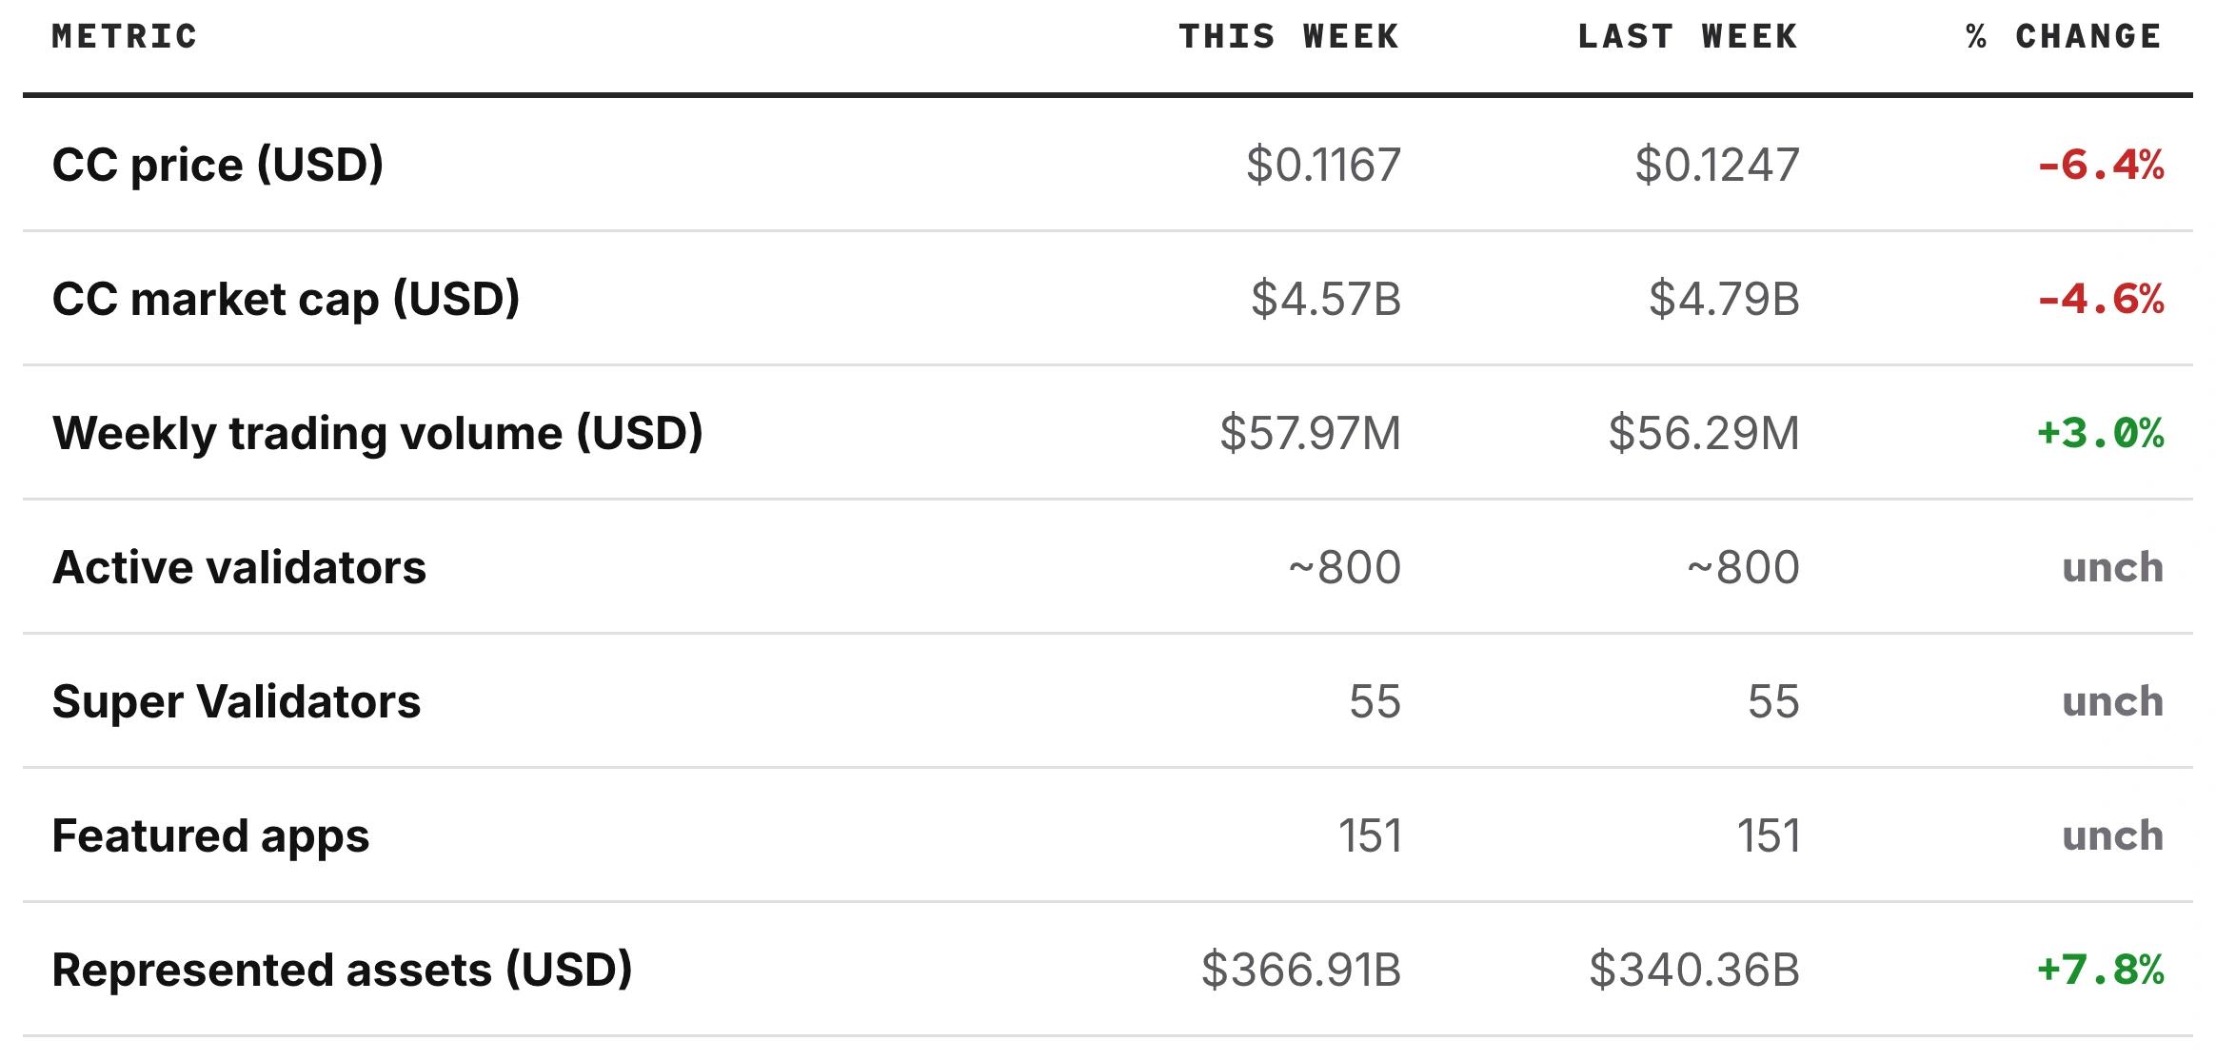Select the Represented assets (USD) label
The height and width of the screenshot is (1060, 2216).
coord(343,970)
